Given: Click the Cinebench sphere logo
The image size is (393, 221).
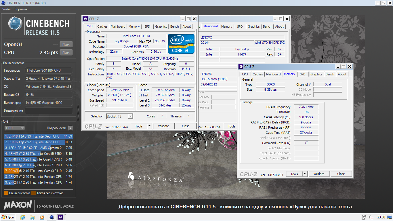Looking at the screenshot, I should coord(15,24).
